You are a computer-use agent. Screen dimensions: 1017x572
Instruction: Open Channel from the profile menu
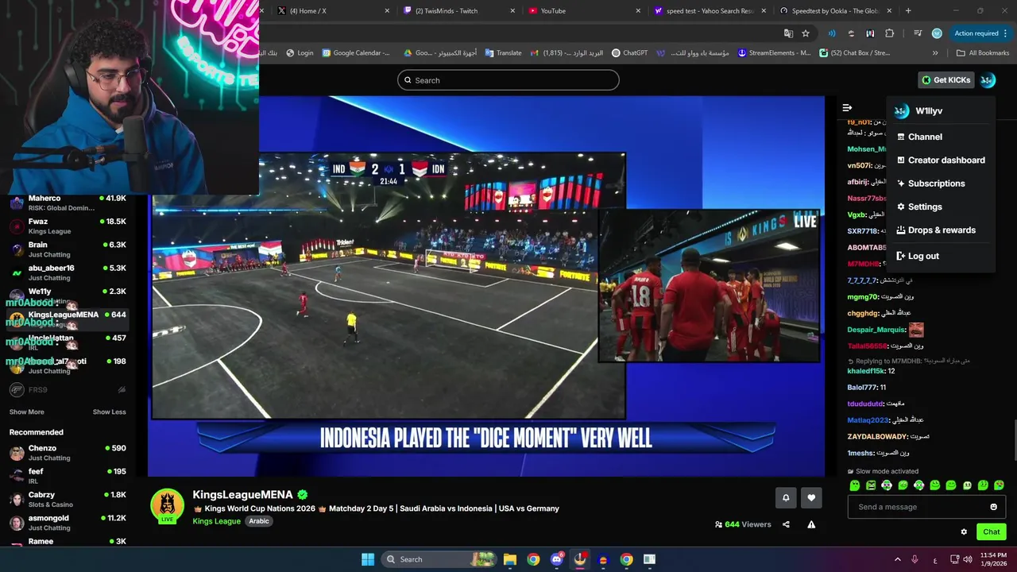click(x=940, y=137)
